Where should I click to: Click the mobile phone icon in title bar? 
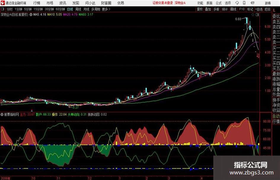point(244,3)
